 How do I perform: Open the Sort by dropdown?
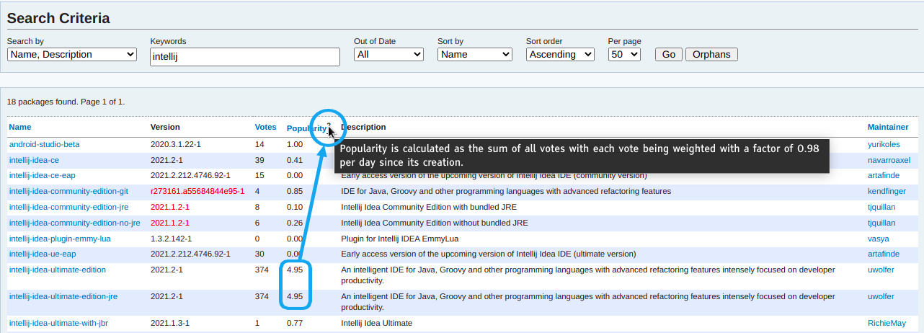(474, 55)
